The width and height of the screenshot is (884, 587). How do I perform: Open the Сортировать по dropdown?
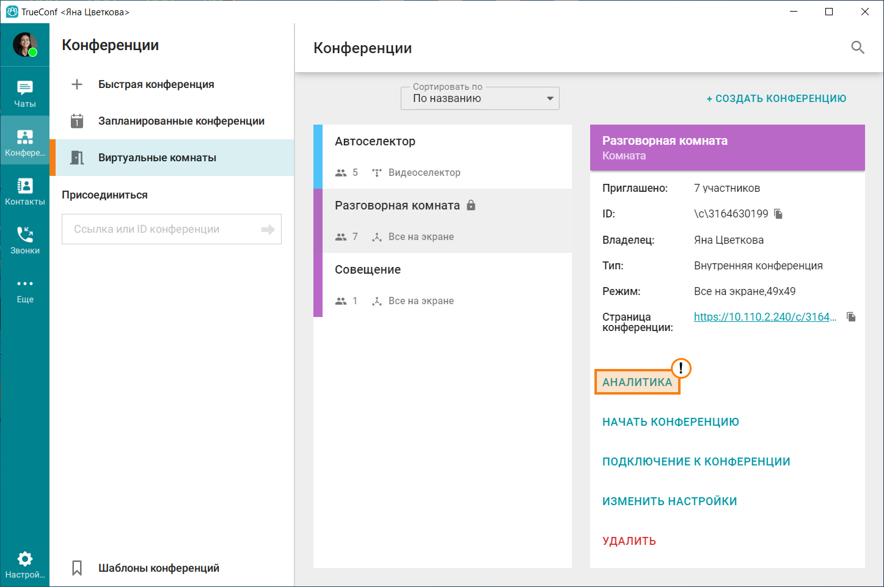click(x=480, y=98)
